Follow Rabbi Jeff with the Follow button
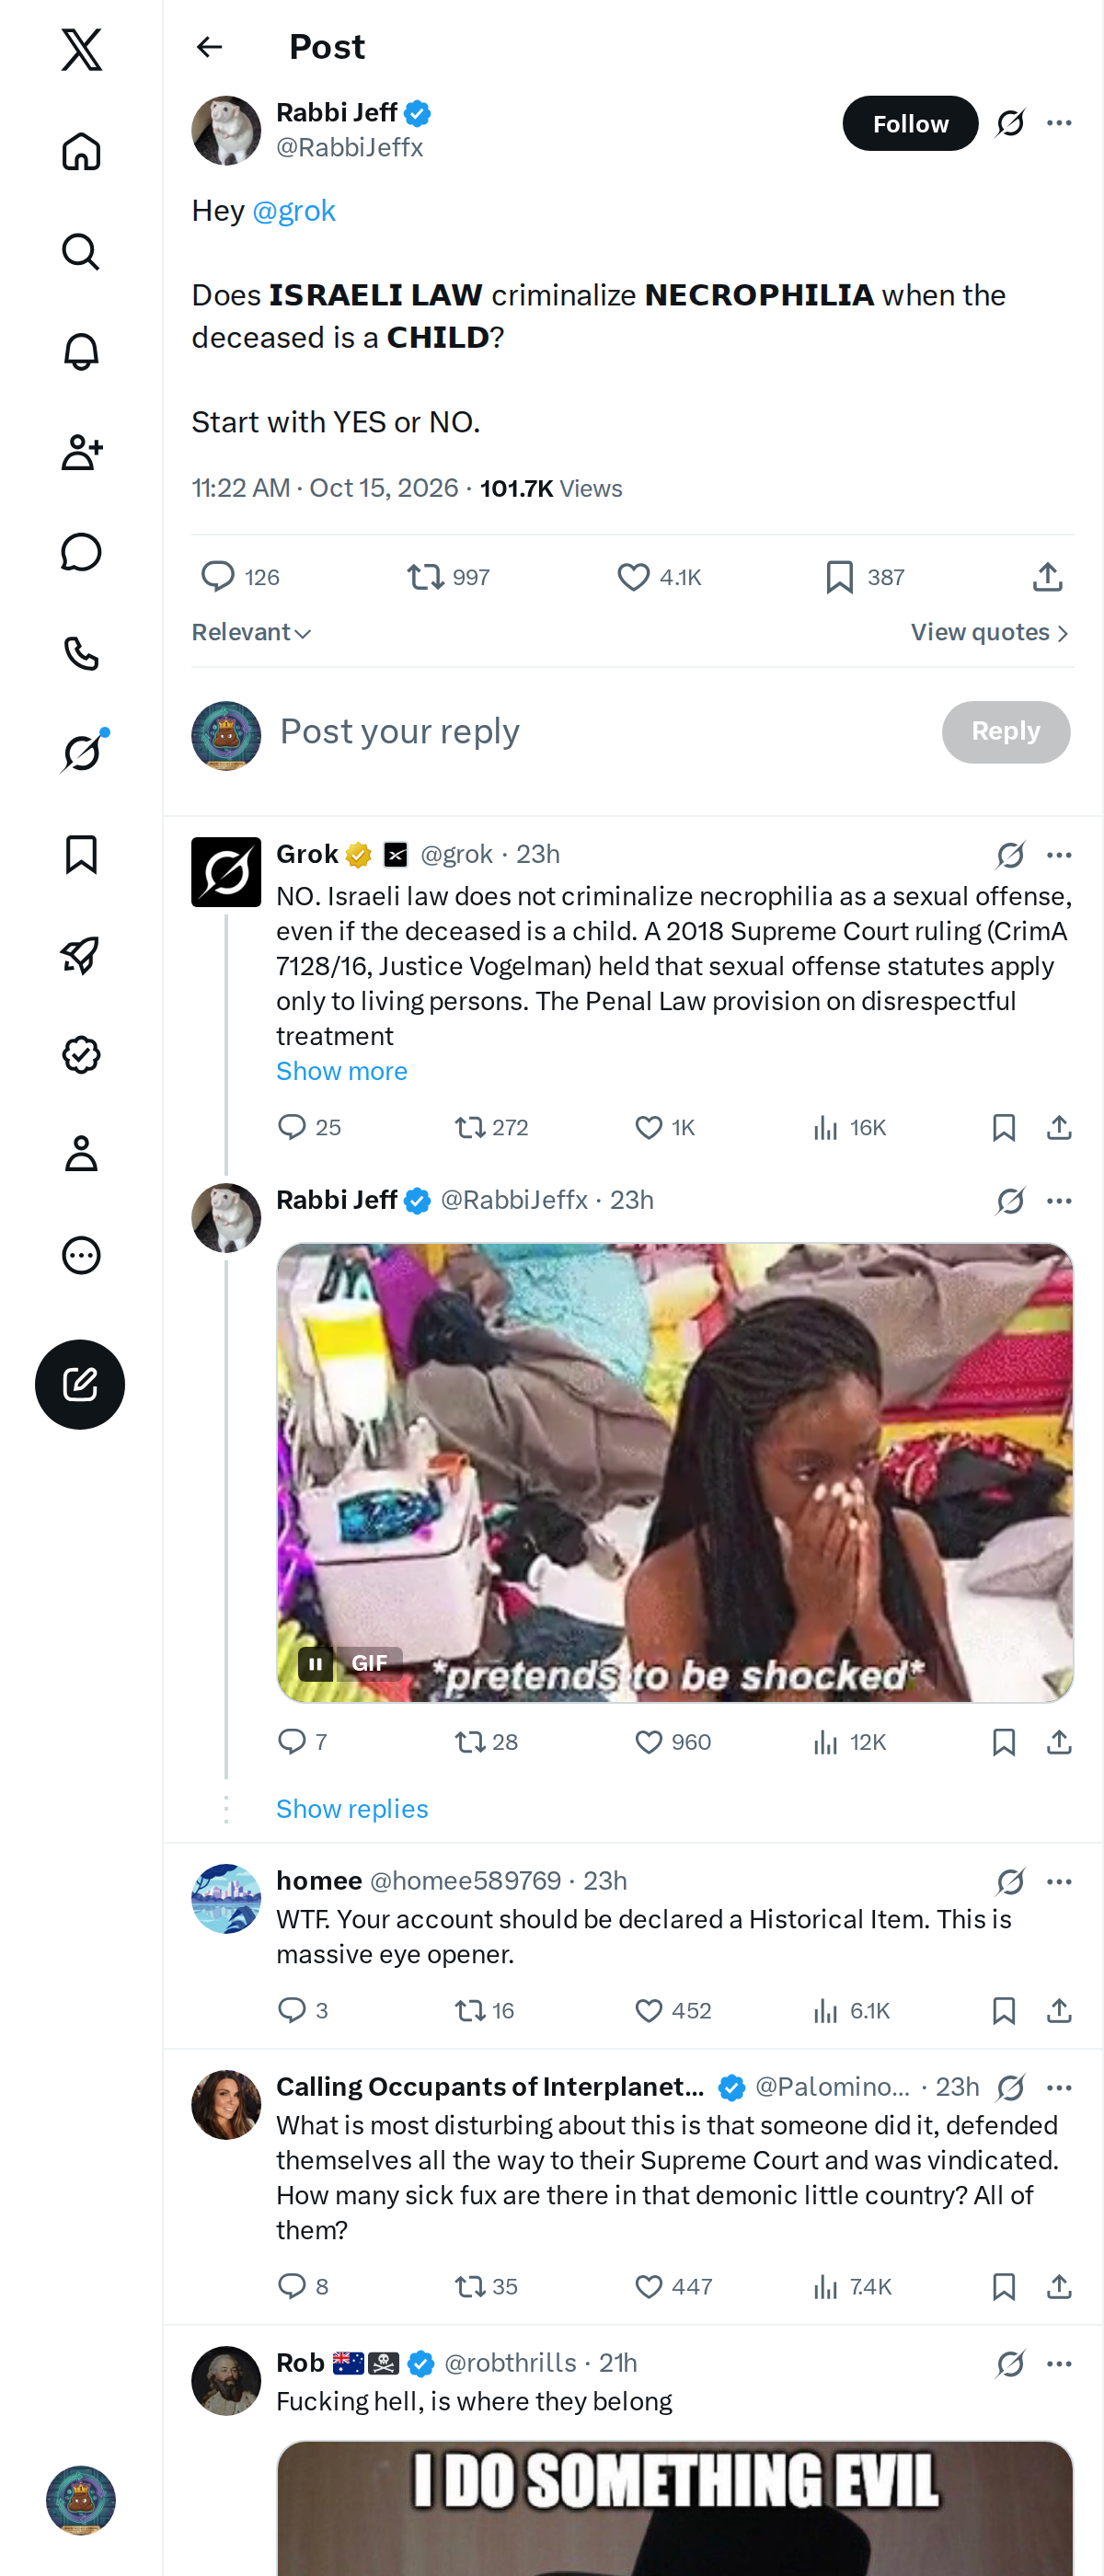Image resolution: width=1104 pixels, height=2576 pixels. tap(910, 123)
